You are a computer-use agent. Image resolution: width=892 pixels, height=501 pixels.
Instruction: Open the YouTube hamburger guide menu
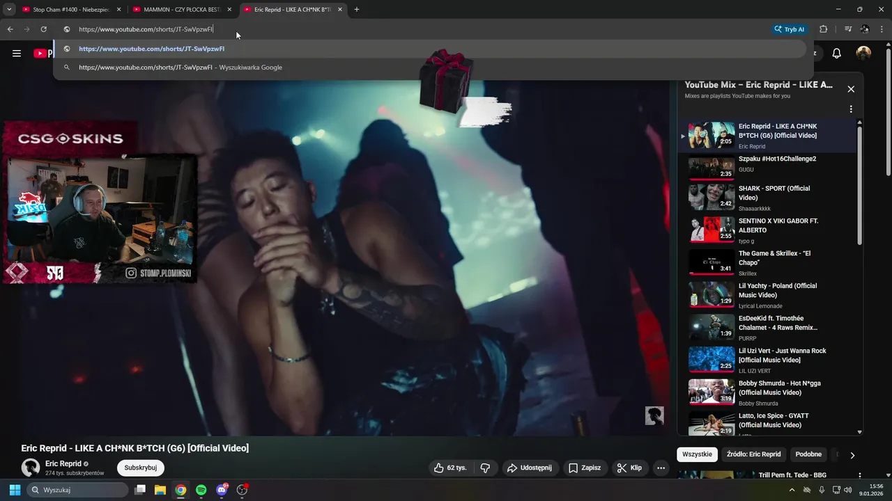[x=17, y=53]
